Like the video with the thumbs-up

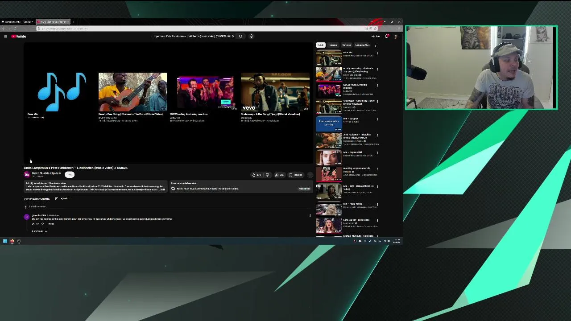257,175
